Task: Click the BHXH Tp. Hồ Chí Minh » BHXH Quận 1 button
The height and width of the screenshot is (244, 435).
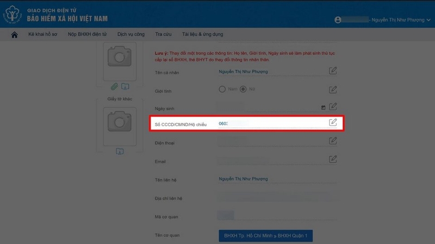Action: point(265,236)
